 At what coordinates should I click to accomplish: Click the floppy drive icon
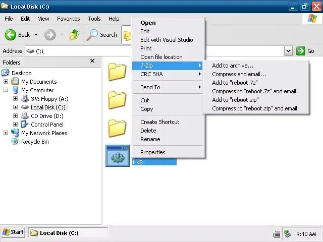(x=25, y=99)
